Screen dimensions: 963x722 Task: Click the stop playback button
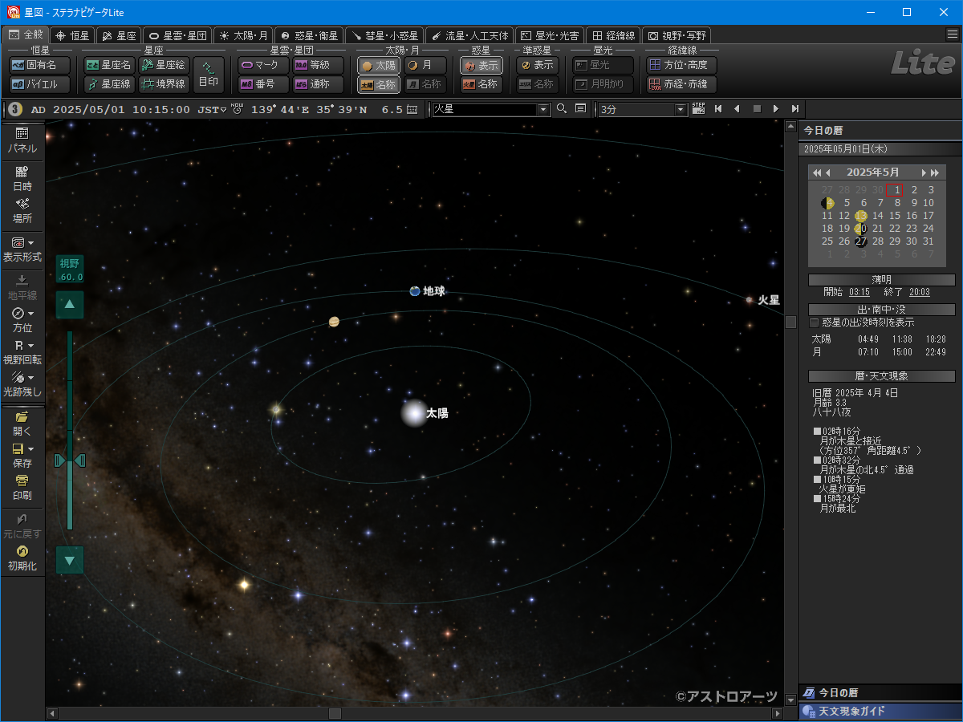[x=756, y=109]
